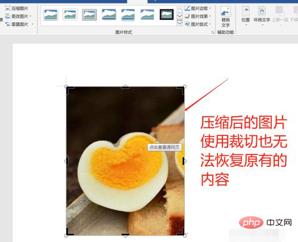Apply the Reflected Rounded Rectangle picture style

pyautogui.click(x=128, y=15)
